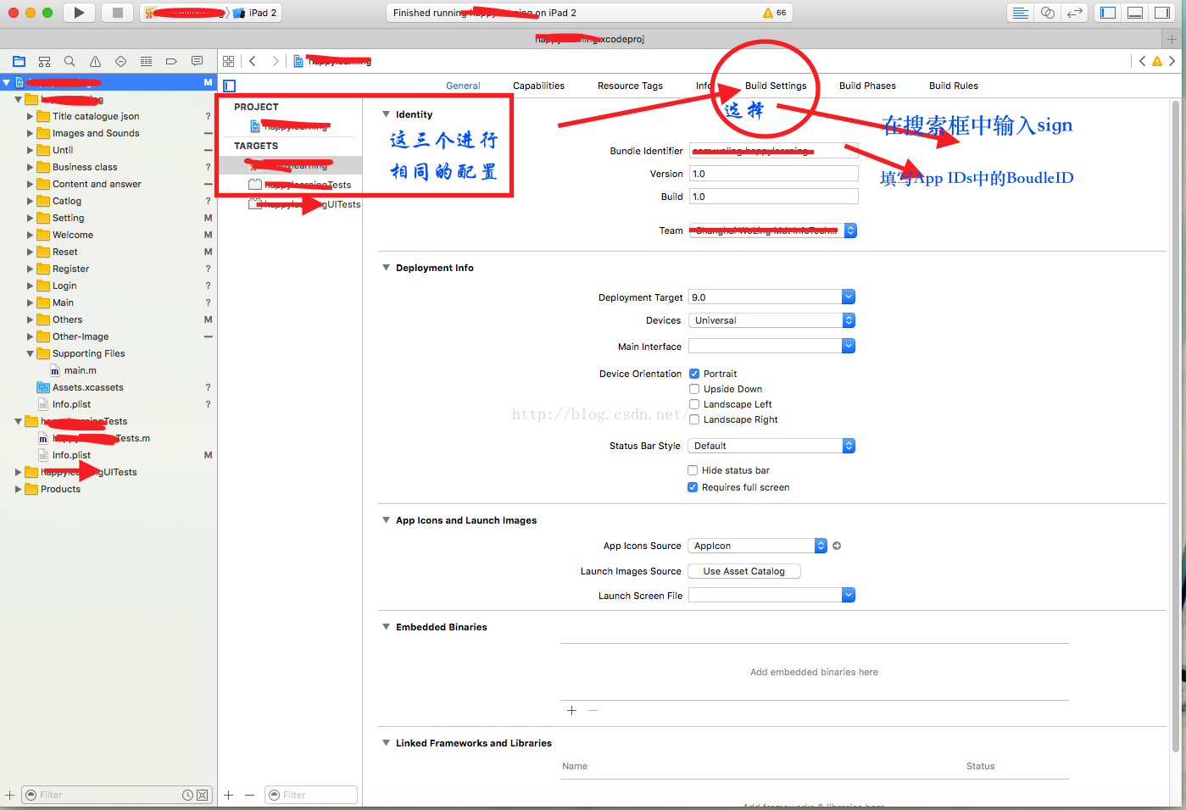Open the Devices dropdown
1186x810 pixels.
[771, 320]
